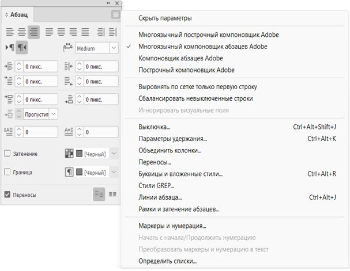Screen dimensions: 350x271
Task: Open the Абзац panel flyout menu
Action: click(x=116, y=15)
